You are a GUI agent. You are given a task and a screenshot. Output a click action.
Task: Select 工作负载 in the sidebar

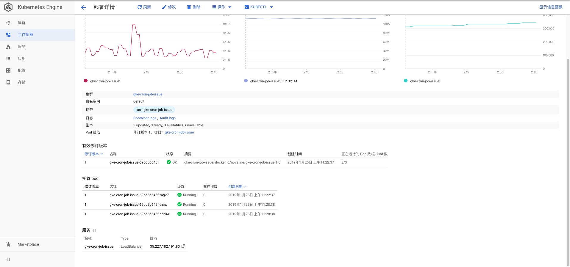(38, 35)
